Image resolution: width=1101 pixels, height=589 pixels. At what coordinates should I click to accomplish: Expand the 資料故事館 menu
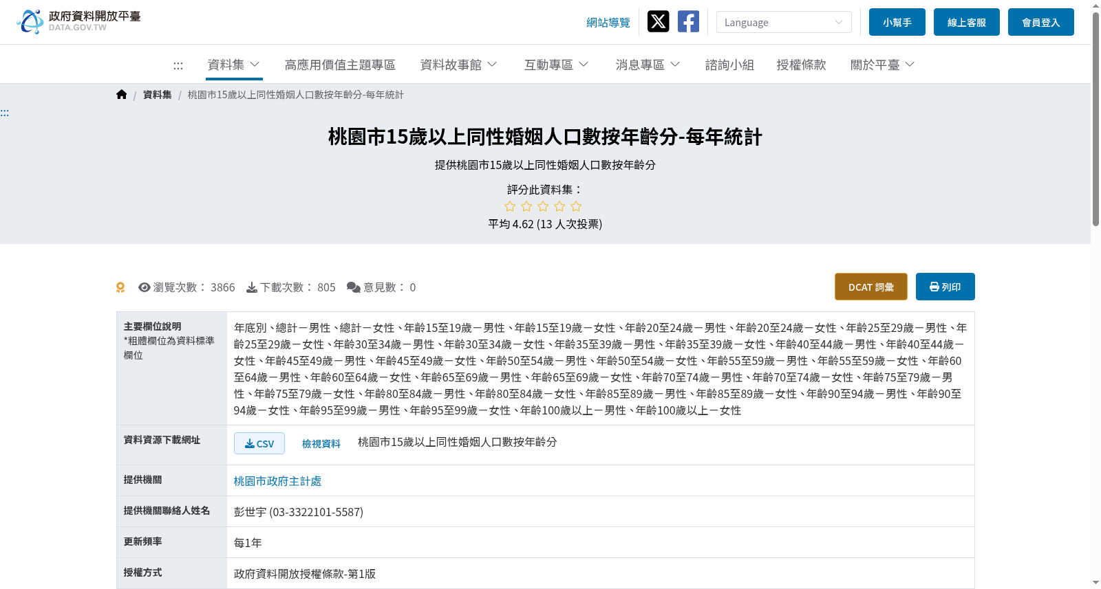(x=459, y=65)
